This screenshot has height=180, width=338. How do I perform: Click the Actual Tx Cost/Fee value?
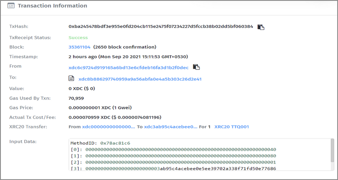pos(115,117)
